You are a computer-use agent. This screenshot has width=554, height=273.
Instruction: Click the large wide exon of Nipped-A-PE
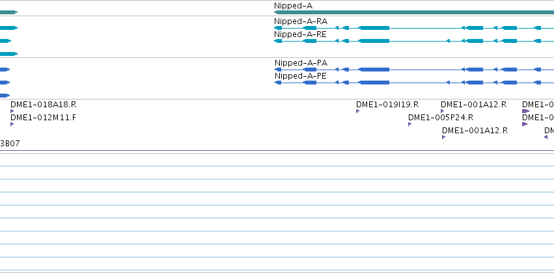click(374, 83)
